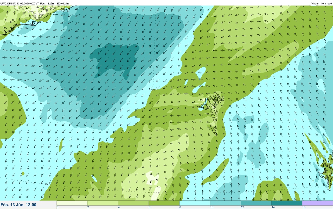
Task: Click the 2–4 m/s light green legend swatch
Action: pos(103,203)
